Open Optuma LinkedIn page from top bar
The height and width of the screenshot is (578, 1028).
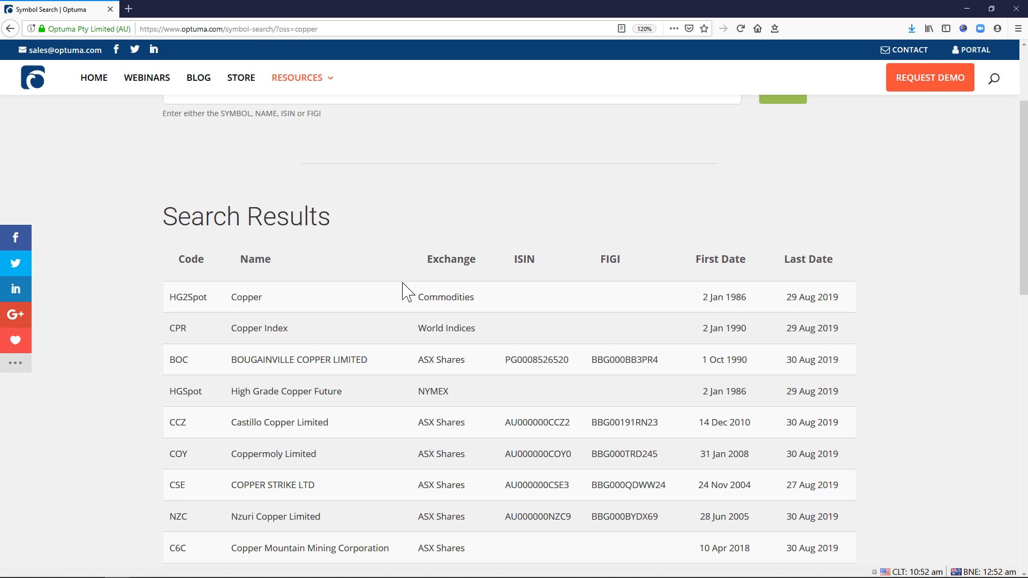click(x=154, y=49)
